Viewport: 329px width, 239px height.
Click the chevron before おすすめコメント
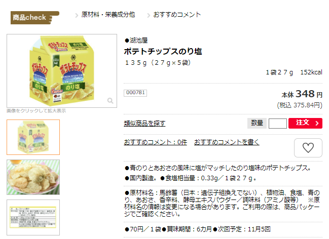tap(149, 15)
